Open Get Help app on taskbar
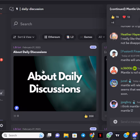This screenshot has height=140, width=140. pos(126,135)
